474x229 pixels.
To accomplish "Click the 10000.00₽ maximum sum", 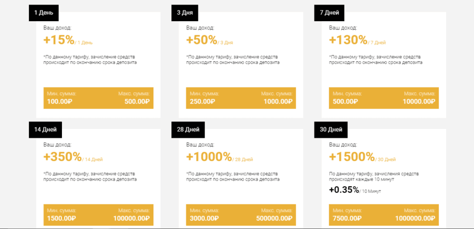I will [x=418, y=101].
